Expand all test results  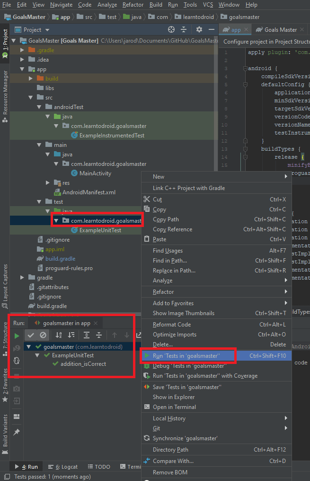coord(87,335)
